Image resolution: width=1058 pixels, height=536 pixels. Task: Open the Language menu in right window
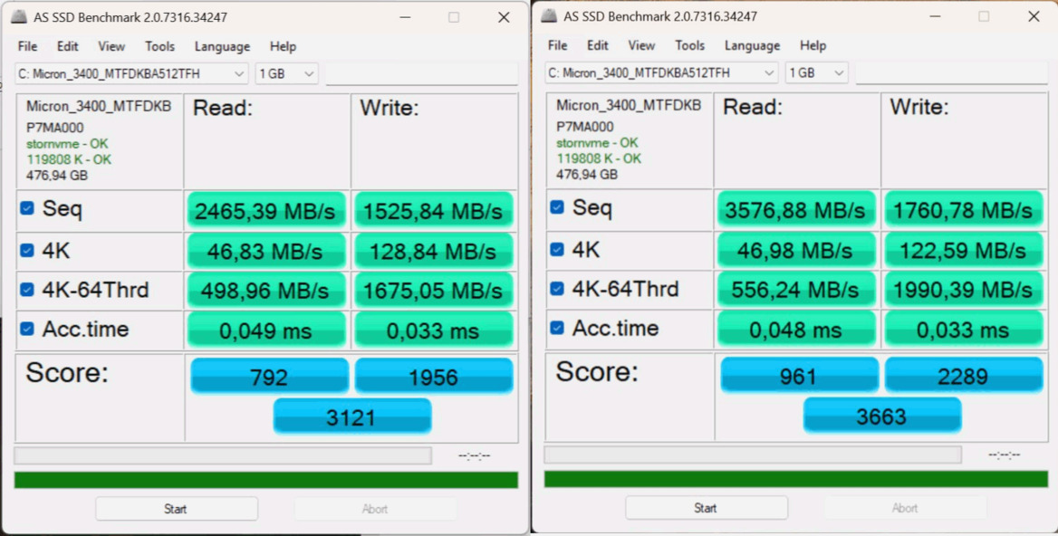[752, 45]
